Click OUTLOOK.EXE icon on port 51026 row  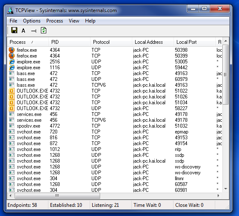pos(12,97)
